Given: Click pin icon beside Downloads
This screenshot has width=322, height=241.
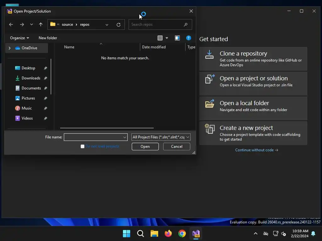Looking at the screenshot, I should point(45,78).
